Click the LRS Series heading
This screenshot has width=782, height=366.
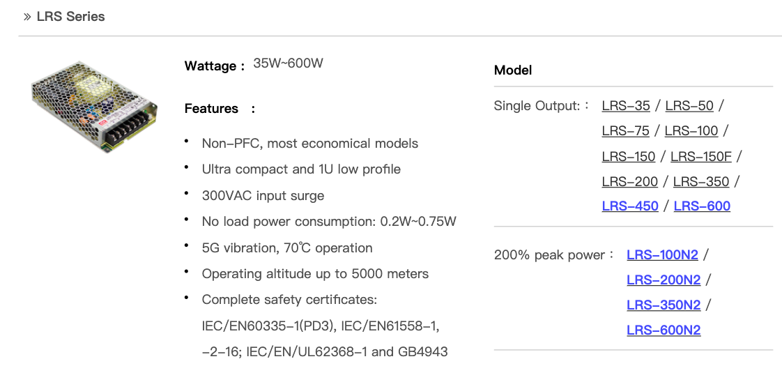tap(70, 17)
